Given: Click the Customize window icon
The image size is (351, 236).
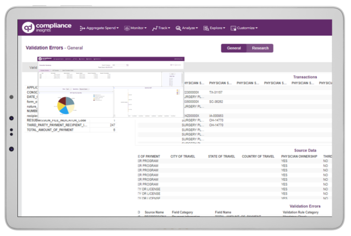Looking at the screenshot, I should pyautogui.click(x=233, y=28).
